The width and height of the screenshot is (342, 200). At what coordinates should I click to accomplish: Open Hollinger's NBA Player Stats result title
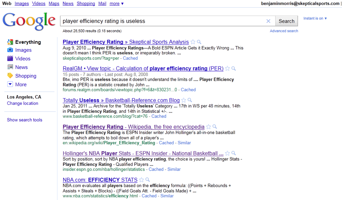(143, 153)
